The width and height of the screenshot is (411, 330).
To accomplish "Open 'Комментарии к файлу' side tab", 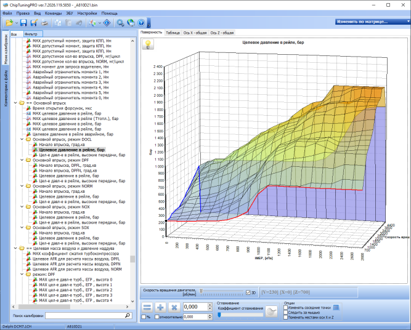I will tap(6, 88).
